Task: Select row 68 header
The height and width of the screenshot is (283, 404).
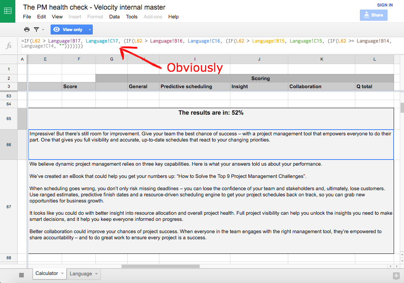Action: tap(9, 258)
